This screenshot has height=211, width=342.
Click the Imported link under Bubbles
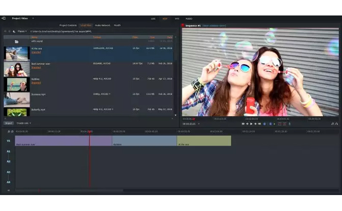36,83
